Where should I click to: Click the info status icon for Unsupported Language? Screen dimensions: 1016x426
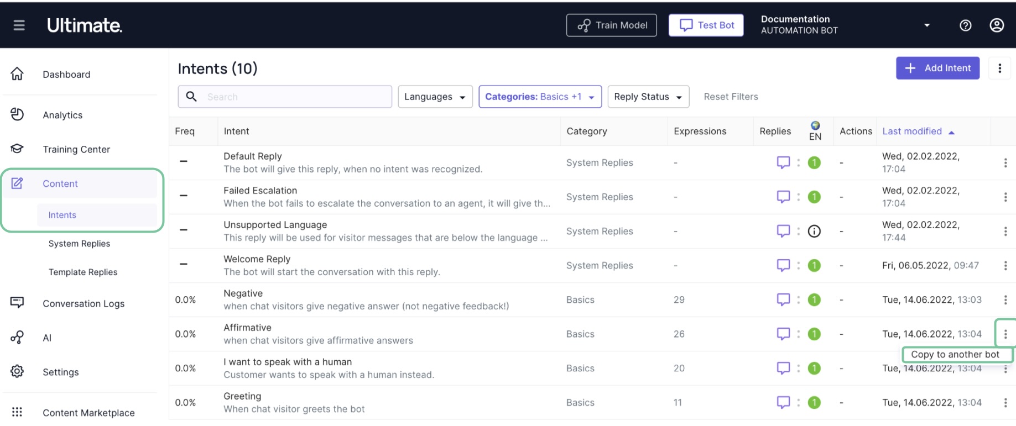814,231
